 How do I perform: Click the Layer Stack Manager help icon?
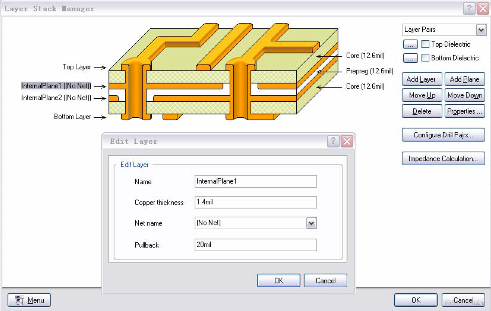tap(469, 8)
